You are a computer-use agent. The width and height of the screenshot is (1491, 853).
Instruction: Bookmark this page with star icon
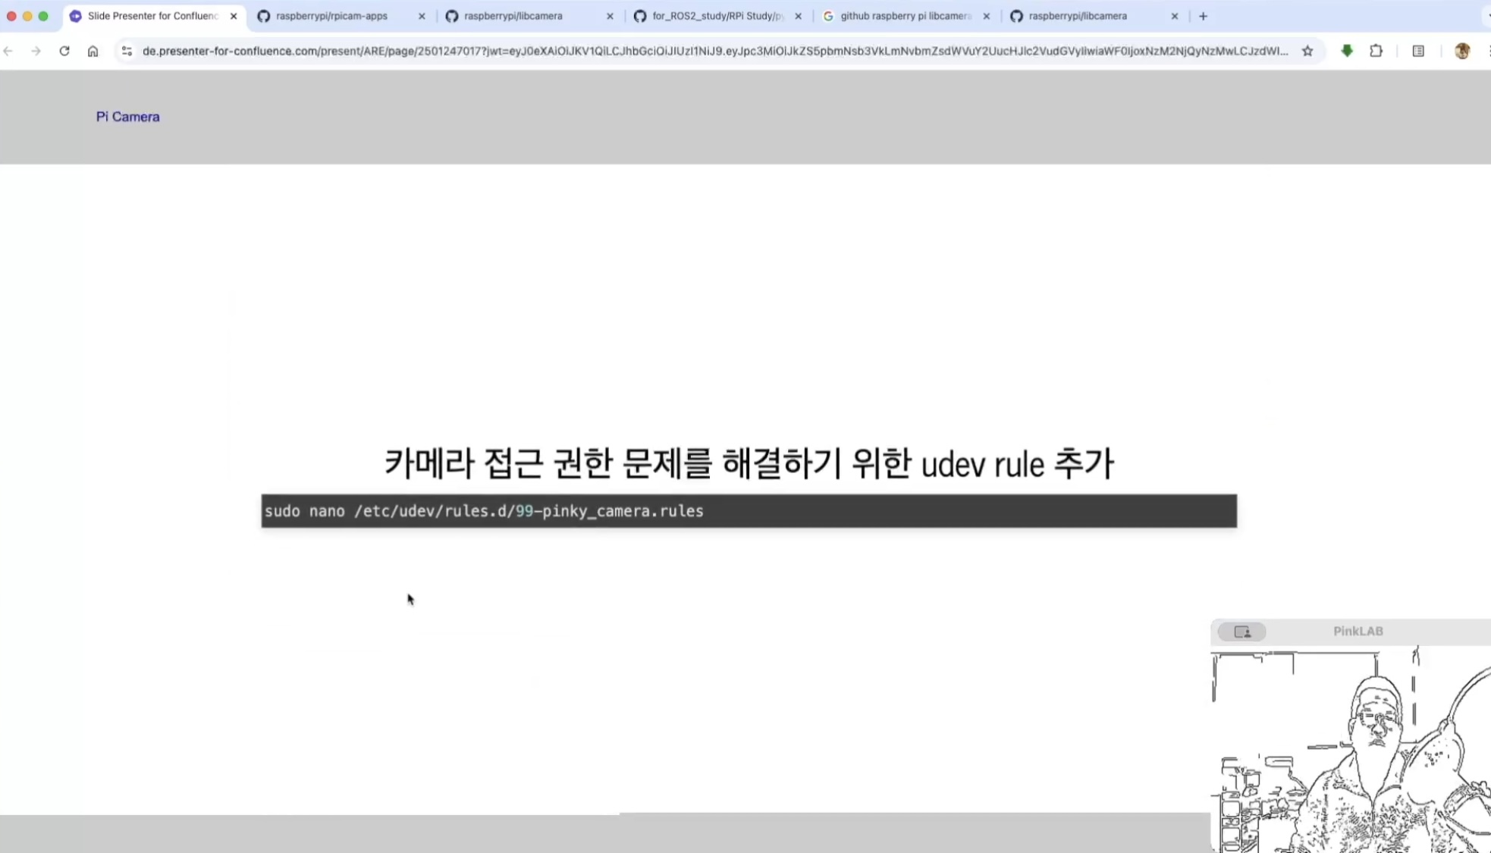(1307, 51)
